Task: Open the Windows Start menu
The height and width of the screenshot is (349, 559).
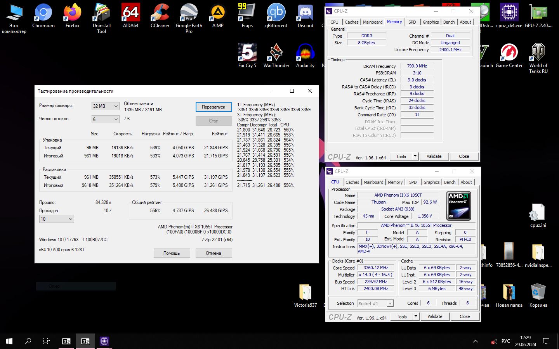Action: point(9,341)
